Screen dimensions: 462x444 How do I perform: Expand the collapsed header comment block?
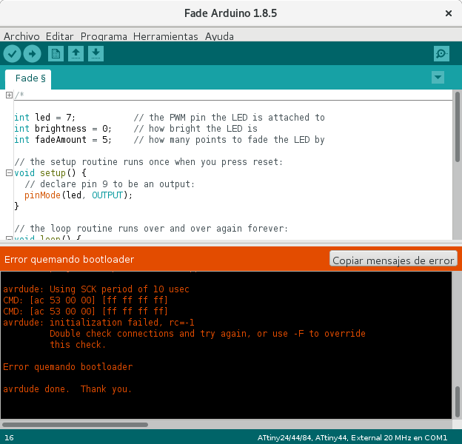tap(9, 95)
